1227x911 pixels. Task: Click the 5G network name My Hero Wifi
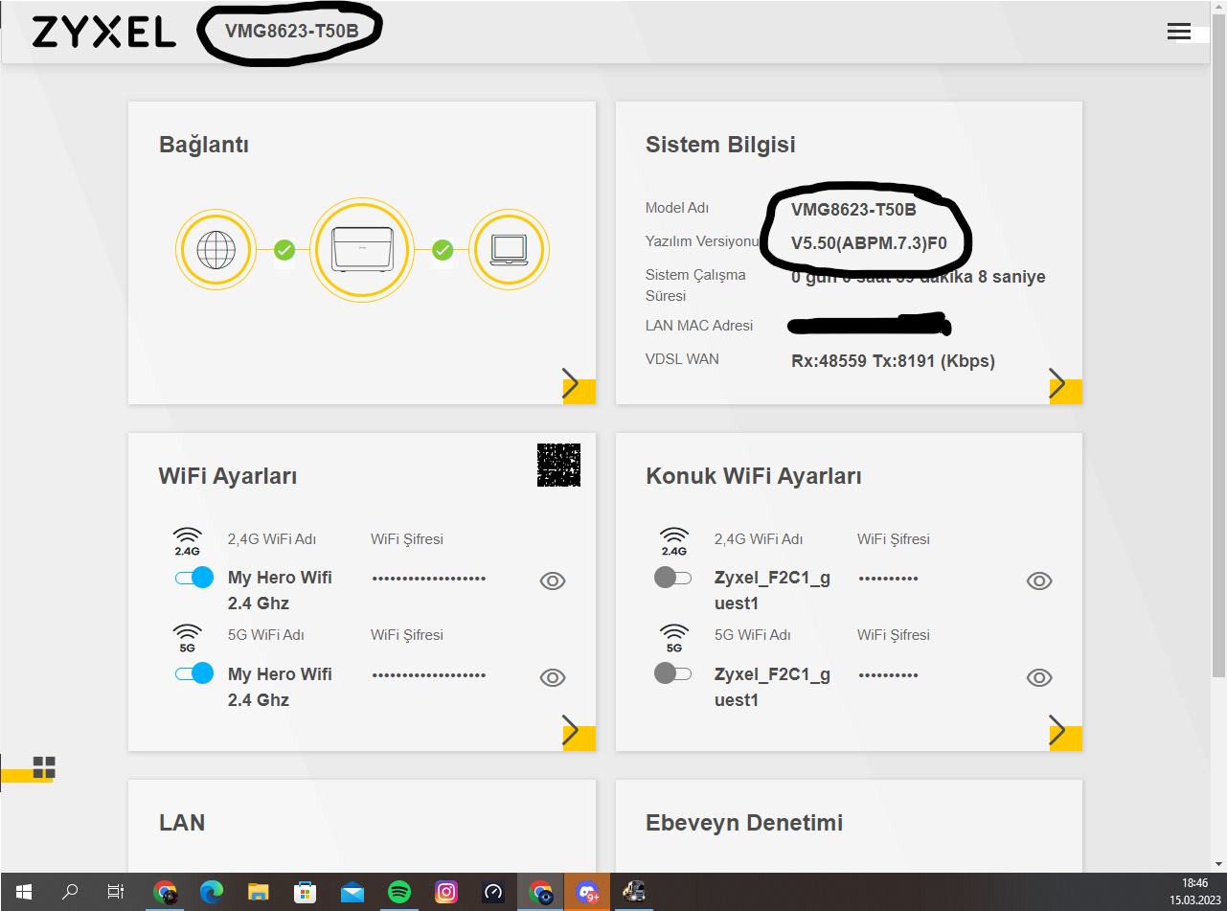tap(280, 687)
